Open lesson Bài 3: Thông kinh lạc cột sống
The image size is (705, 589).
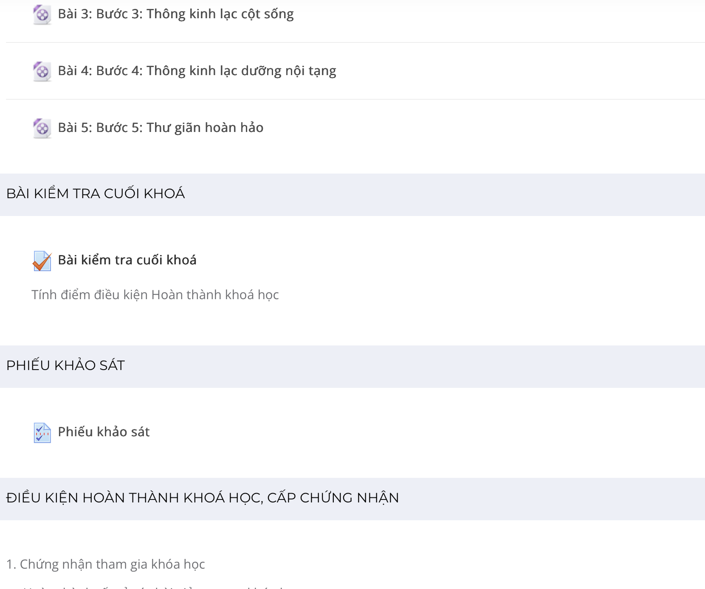point(176,14)
